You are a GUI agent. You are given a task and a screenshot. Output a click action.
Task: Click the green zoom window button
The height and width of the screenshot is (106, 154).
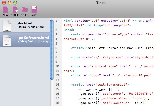[15, 3]
